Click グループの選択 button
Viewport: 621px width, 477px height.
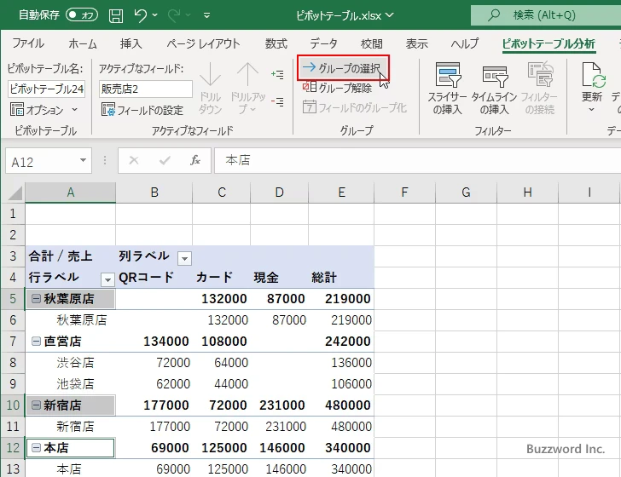[x=343, y=68]
